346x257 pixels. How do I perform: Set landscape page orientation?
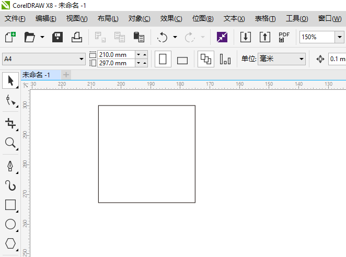pos(182,60)
